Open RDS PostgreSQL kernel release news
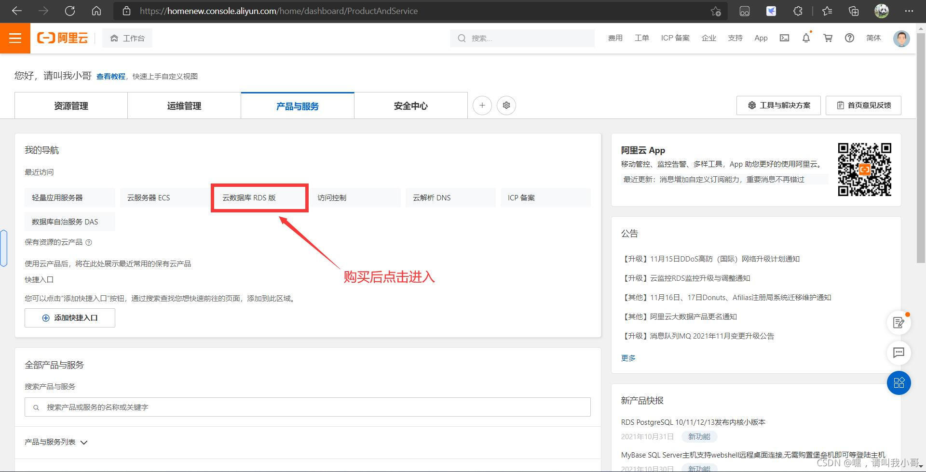Image resolution: width=926 pixels, height=472 pixels. coord(693,422)
